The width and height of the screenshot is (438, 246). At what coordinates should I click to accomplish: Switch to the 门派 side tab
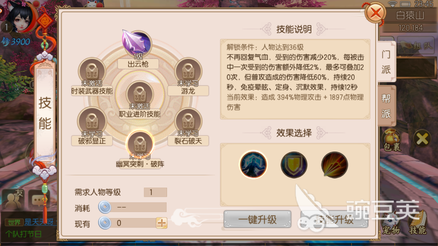[386, 62]
